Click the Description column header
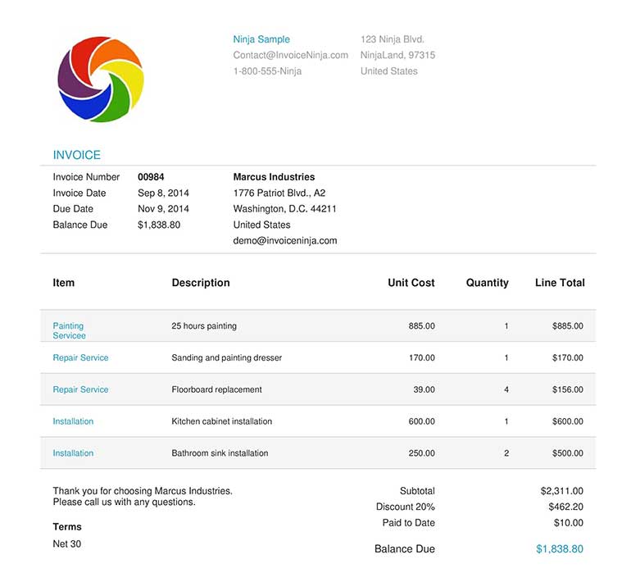The height and width of the screenshot is (573, 631). point(201,283)
